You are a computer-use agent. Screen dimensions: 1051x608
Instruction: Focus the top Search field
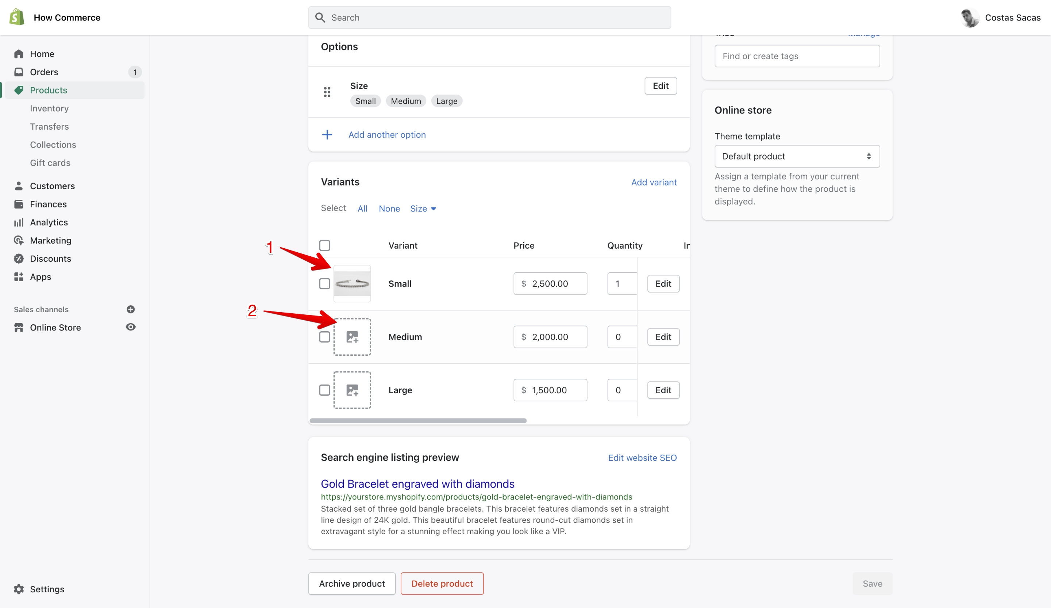(x=490, y=18)
